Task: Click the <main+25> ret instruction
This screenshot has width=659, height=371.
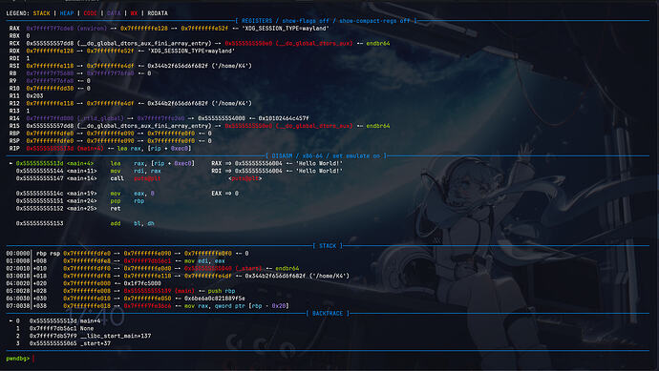Action: pyautogui.click(x=116, y=209)
